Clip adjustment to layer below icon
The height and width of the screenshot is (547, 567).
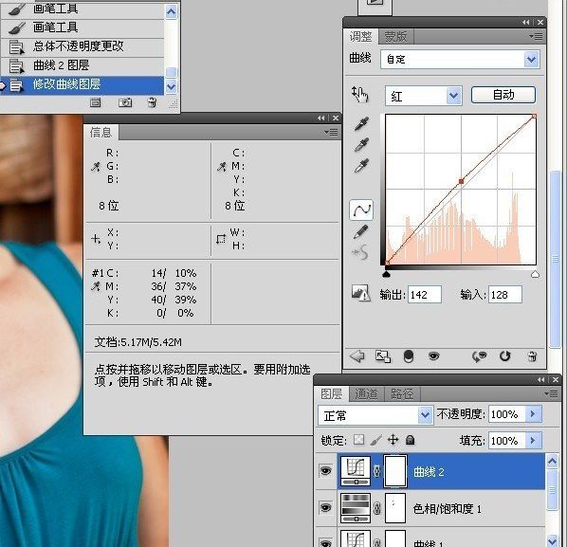click(409, 356)
